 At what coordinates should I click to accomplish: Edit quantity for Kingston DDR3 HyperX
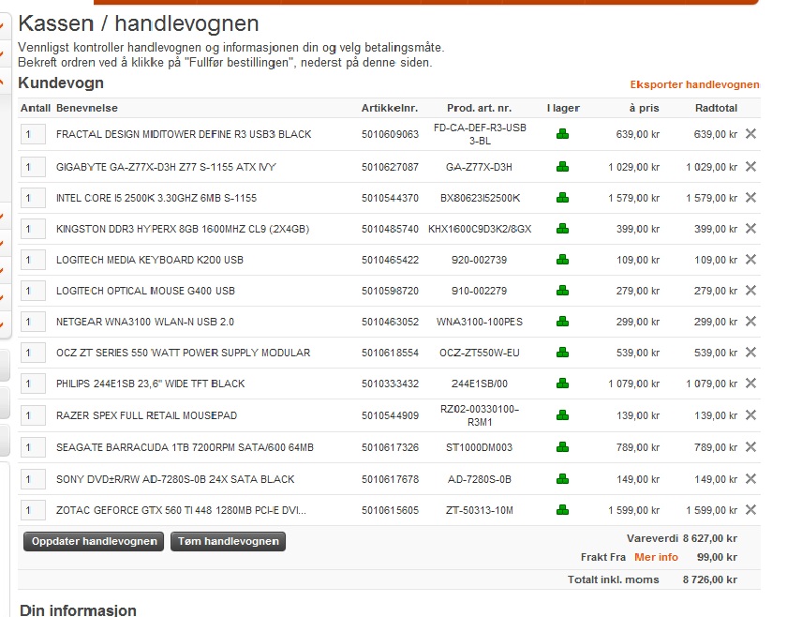(33, 229)
